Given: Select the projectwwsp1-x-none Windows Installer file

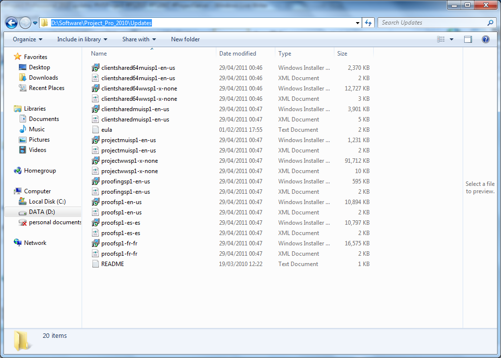Looking at the screenshot, I should click(x=129, y=161).
